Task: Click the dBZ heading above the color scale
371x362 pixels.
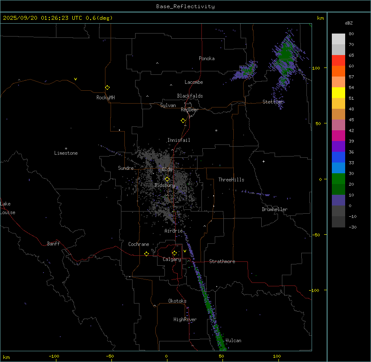Action: (x=349, y=23)
